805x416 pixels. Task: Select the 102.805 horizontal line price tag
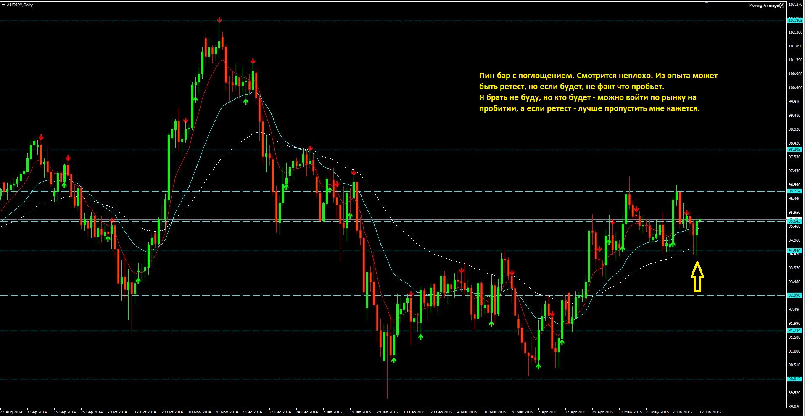coord(794,20)
